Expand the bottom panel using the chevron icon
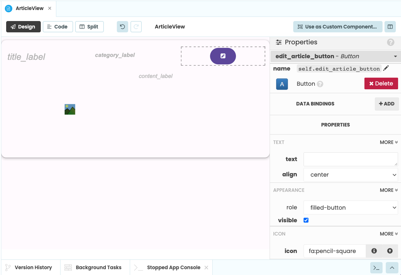 tap(392, 268)
